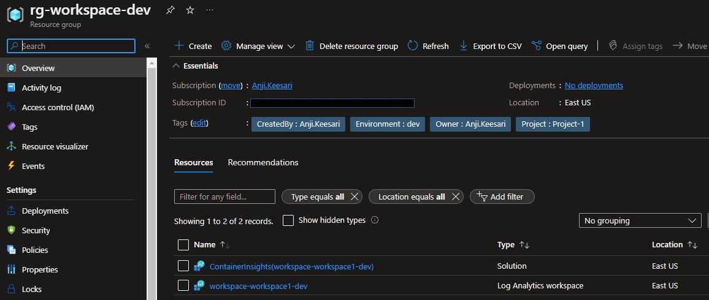Click the Refresh toolbar icon

pos(412,46)
